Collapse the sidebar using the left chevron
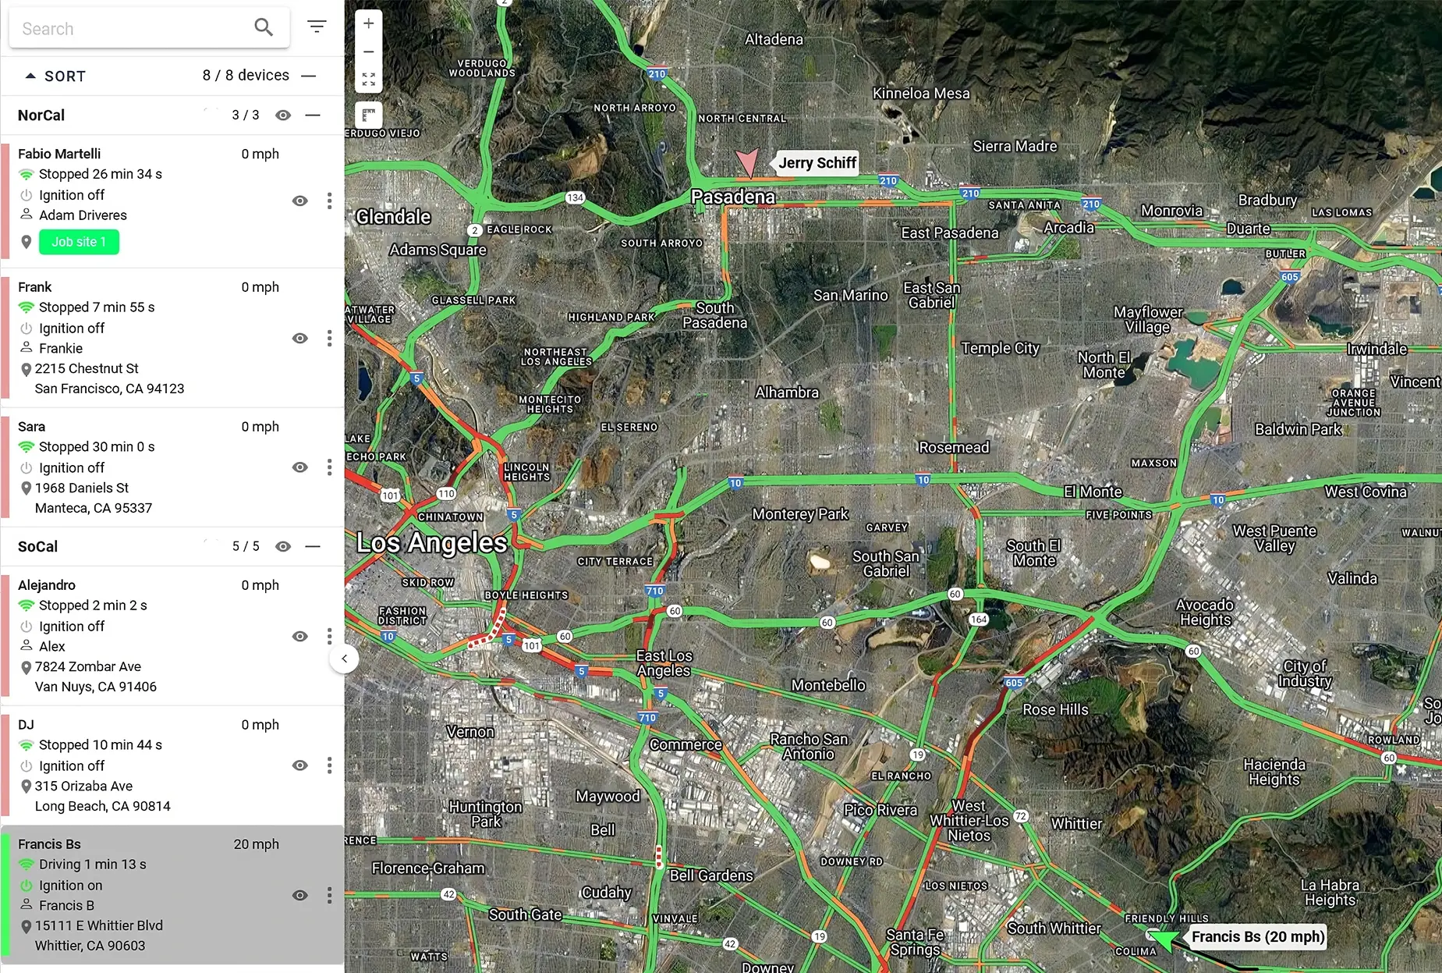Viewport: 1442px width, 973px height. 344,659
